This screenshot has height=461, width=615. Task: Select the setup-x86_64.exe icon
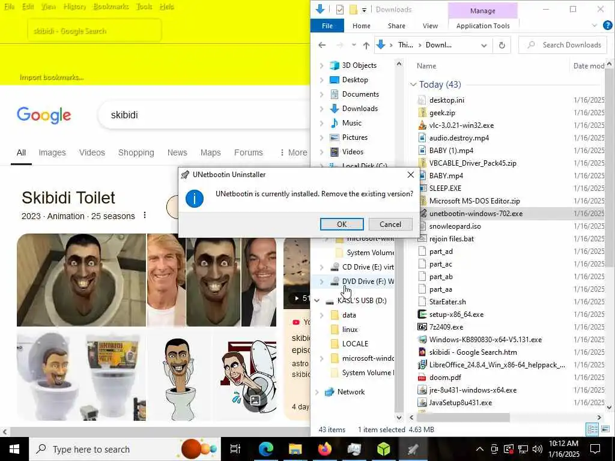click(422, 315)
